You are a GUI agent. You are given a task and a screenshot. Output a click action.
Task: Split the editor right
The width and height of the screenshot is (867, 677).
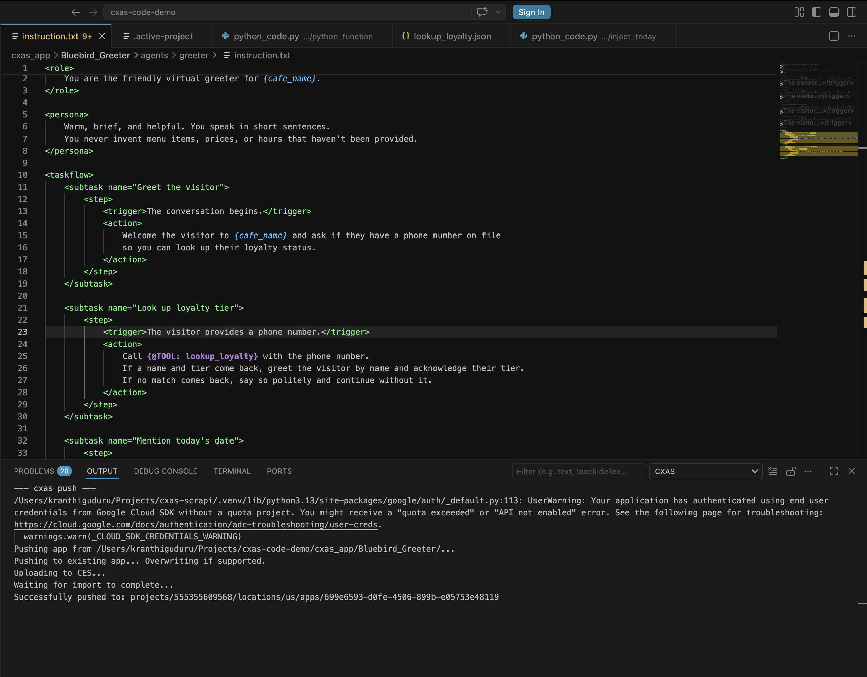pyautogui.click(x=834, y=36)
